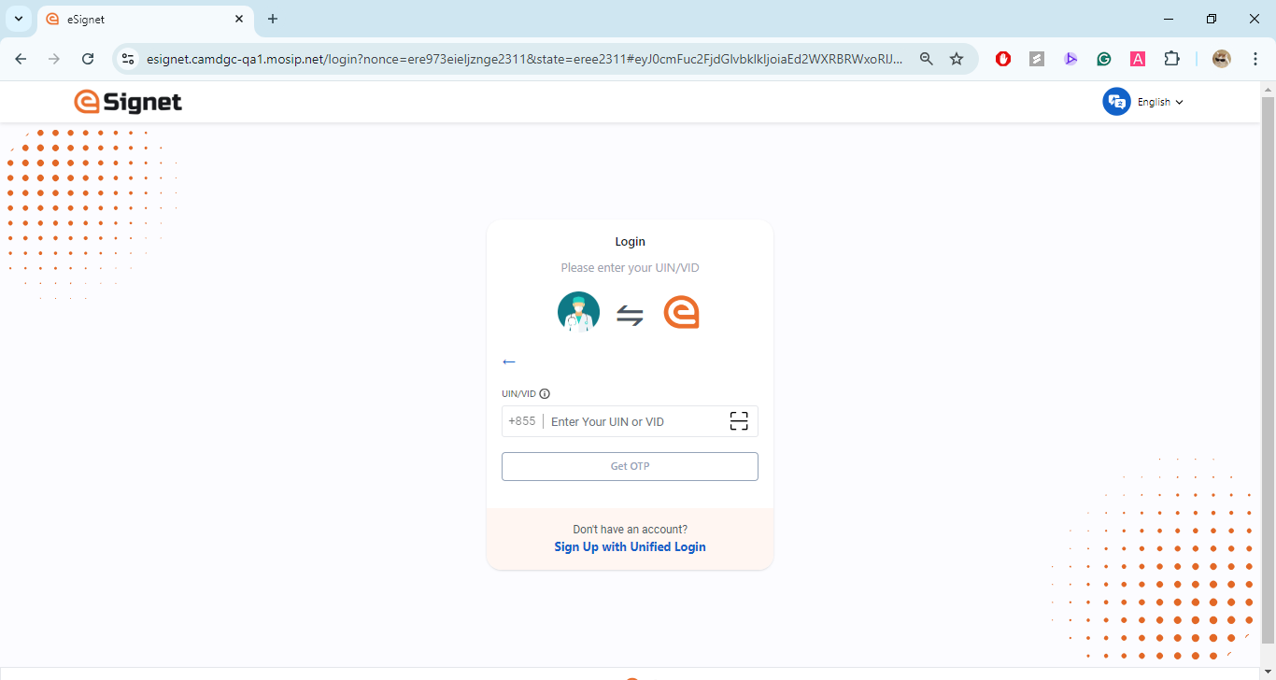Open the browser Extensions puzzle icon
Image resolution: width=1276 pixels, height=680 pixels.
tap(1171, 59)
